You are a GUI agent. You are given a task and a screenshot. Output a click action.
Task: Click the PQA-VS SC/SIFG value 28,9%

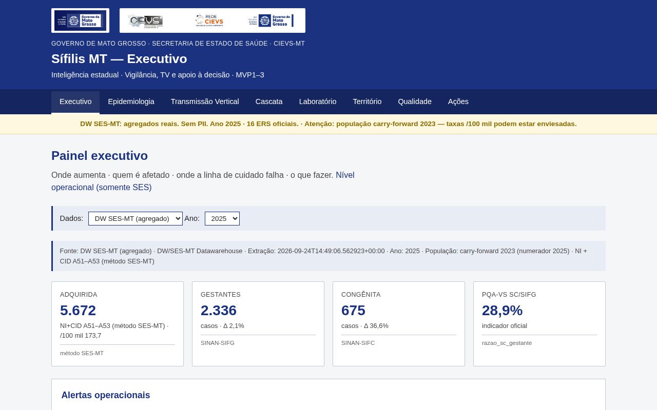tap(502, 311)
